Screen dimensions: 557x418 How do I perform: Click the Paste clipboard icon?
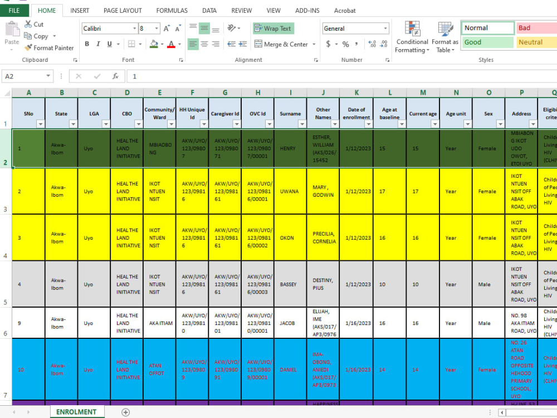point(12,29)
